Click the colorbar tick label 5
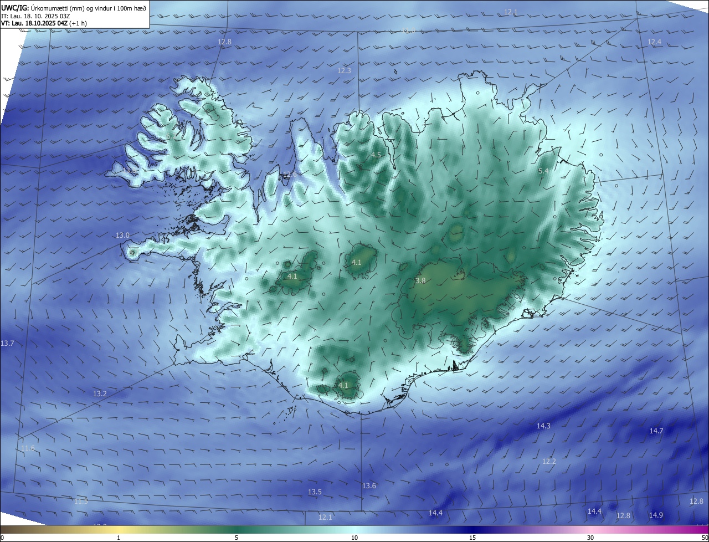Image resolution: width=709 pixels, height=542 pixels. click(237, 538)
